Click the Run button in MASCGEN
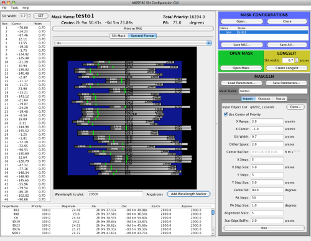Screen dimensions: 311x241 (x=264, y=228)
